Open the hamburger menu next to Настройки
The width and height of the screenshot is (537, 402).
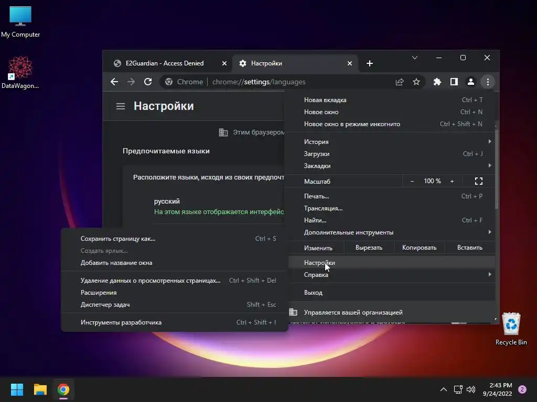coord(121,106)
